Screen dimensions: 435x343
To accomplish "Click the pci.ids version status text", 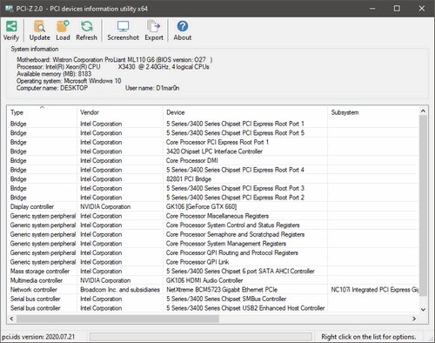I will (38, 337).
